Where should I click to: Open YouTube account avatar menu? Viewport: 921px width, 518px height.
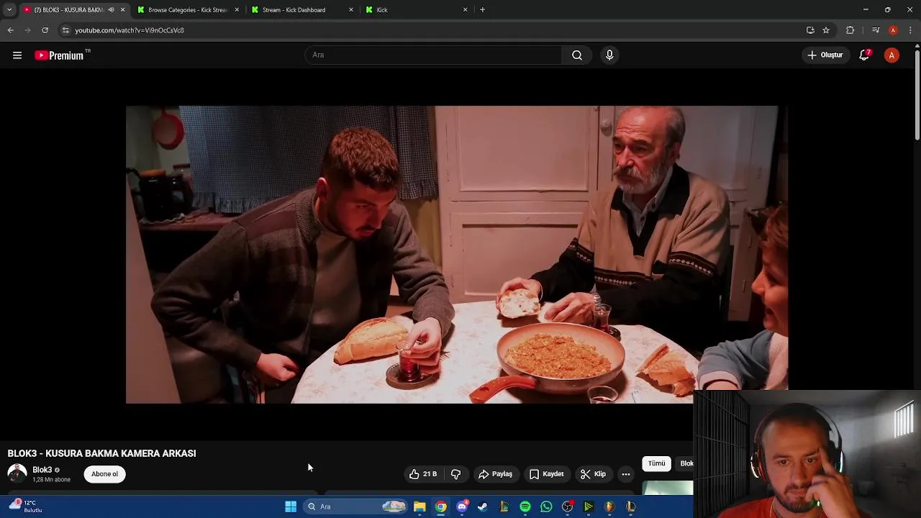pyautogui.click(x=891, y=55)
